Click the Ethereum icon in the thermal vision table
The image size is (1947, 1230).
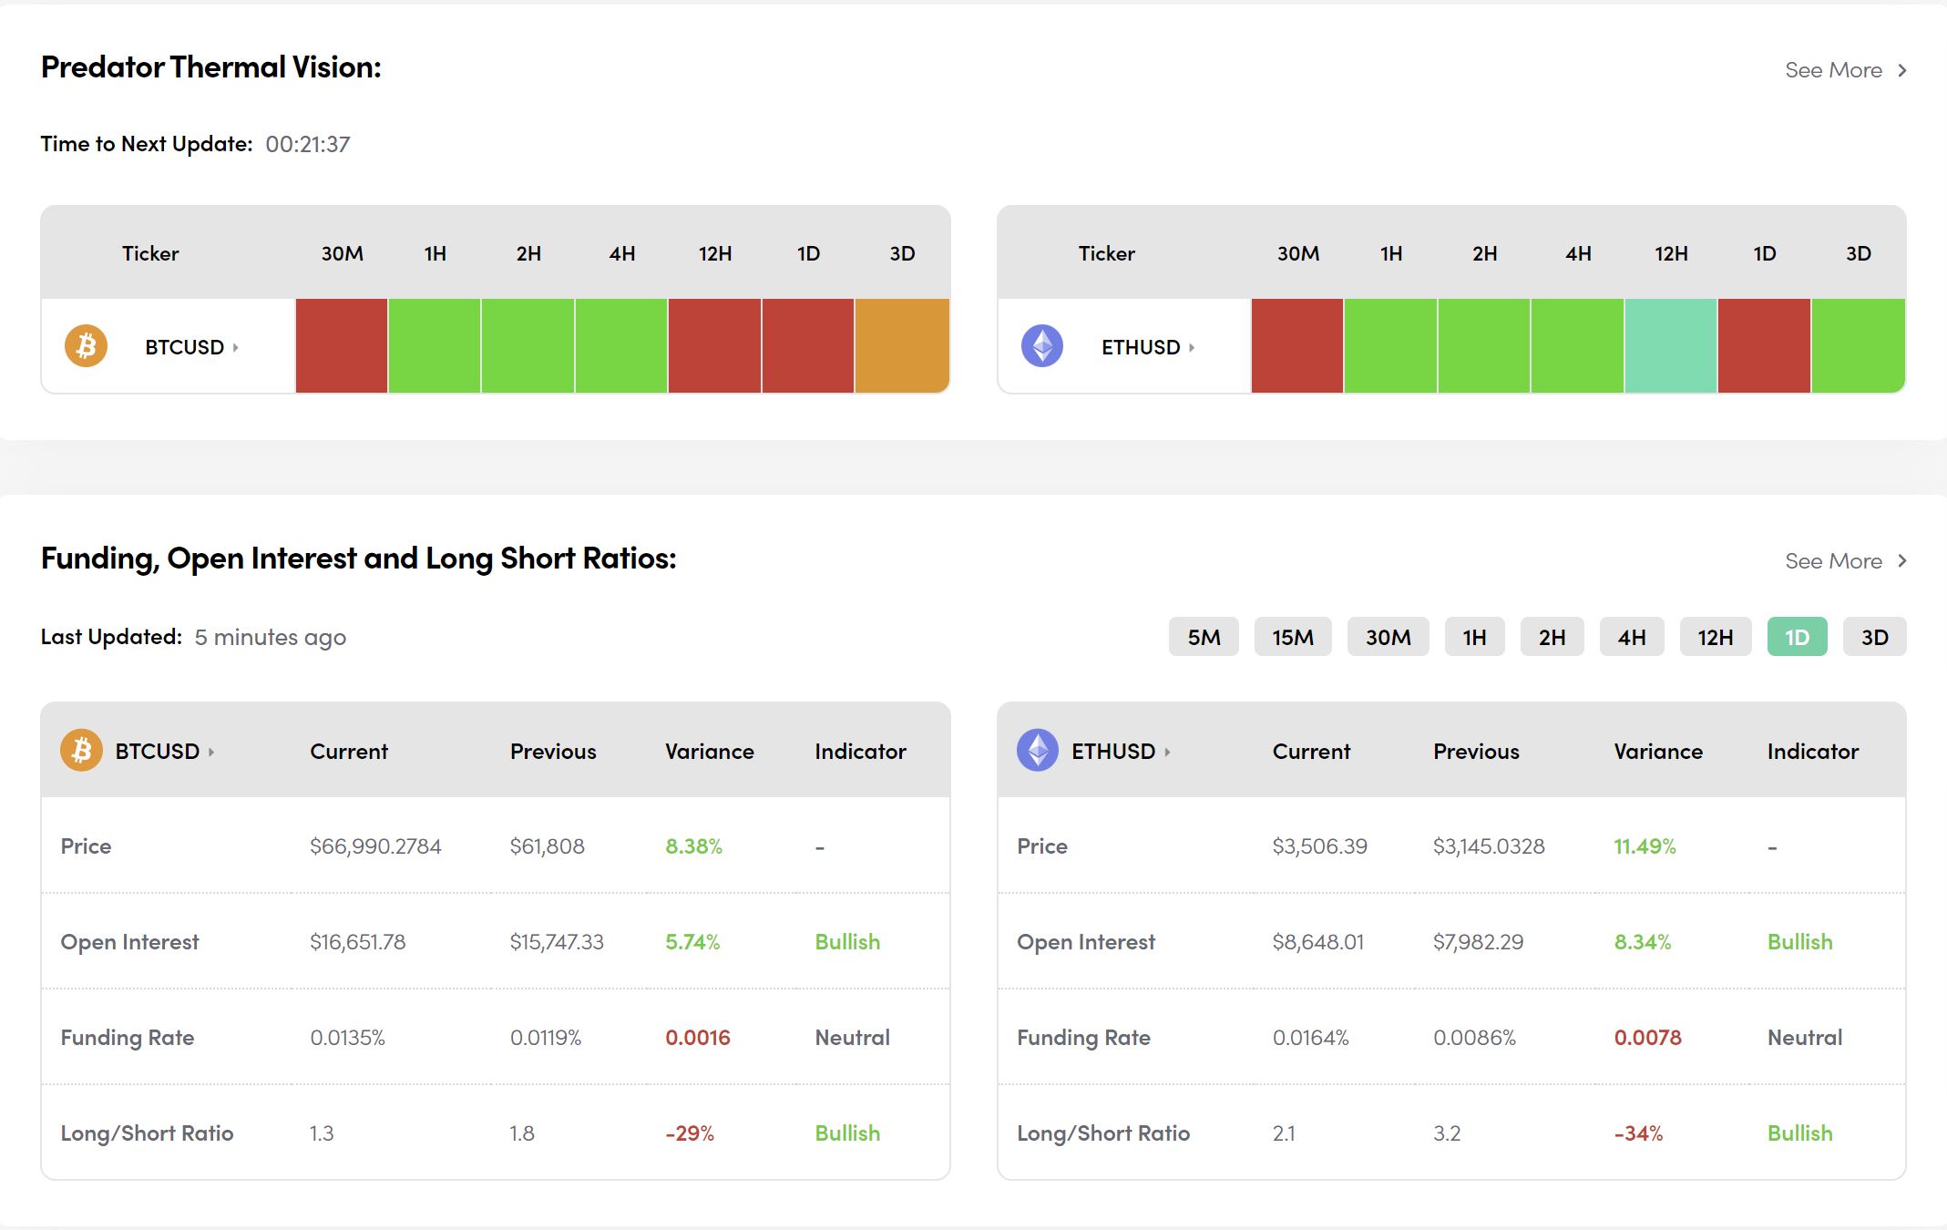click(x=1042, y=347)
